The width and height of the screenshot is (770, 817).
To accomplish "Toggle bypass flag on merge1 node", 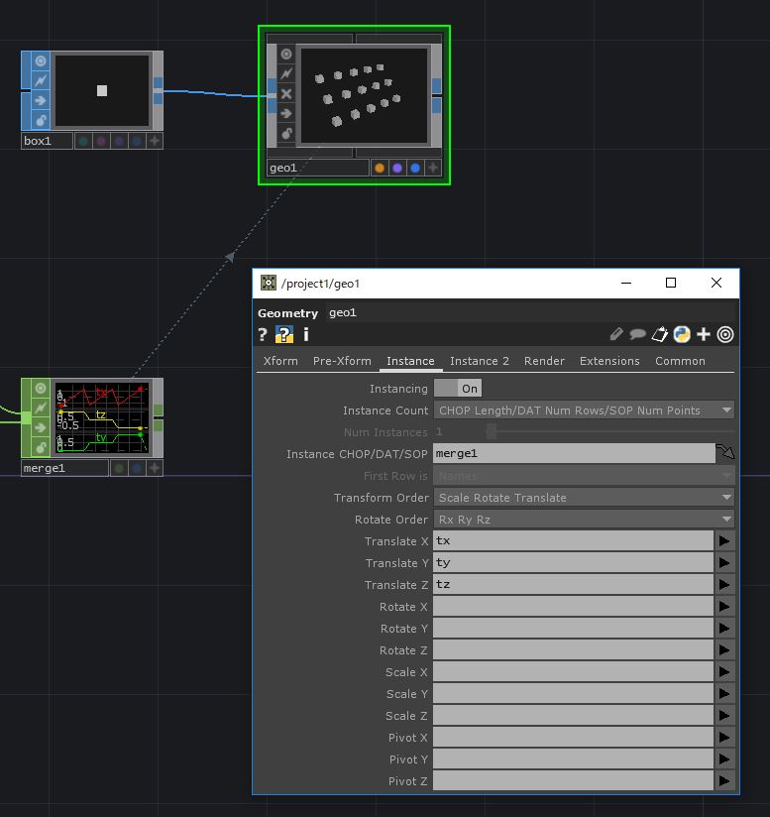I will (41, 408).
